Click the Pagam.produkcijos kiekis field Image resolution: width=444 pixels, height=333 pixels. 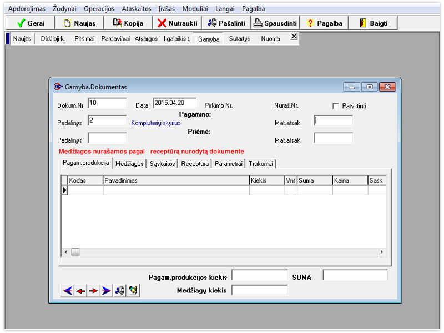click(260, 275)
